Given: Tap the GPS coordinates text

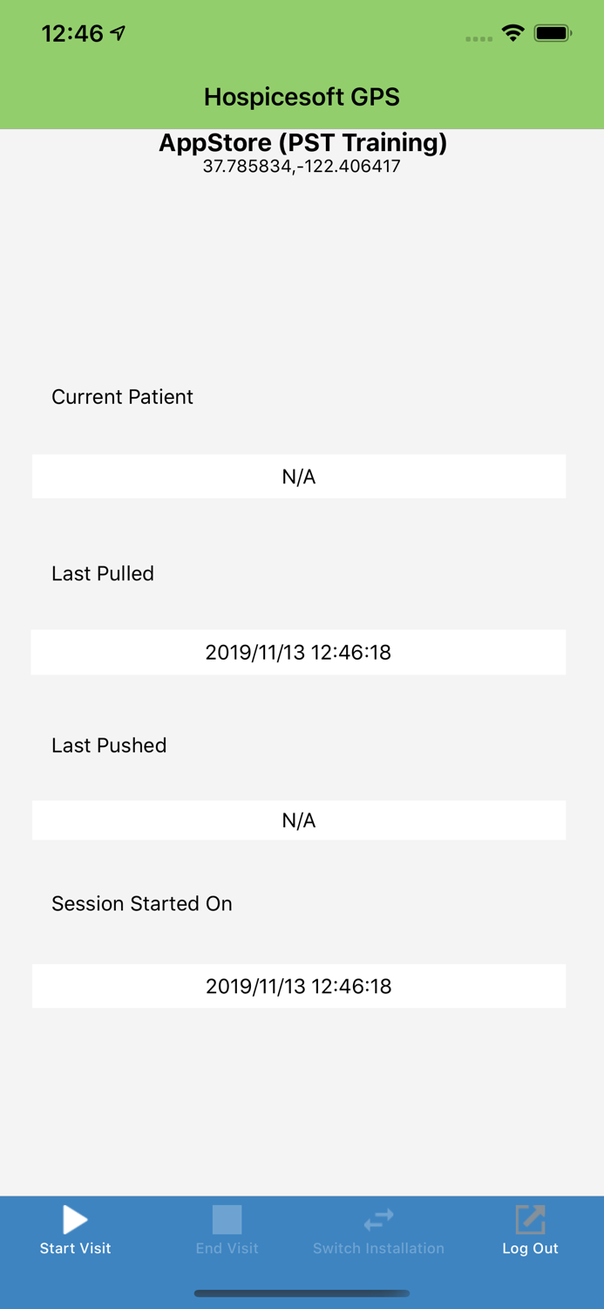Looking at the screenshot, I should click(x=302, y=165).
